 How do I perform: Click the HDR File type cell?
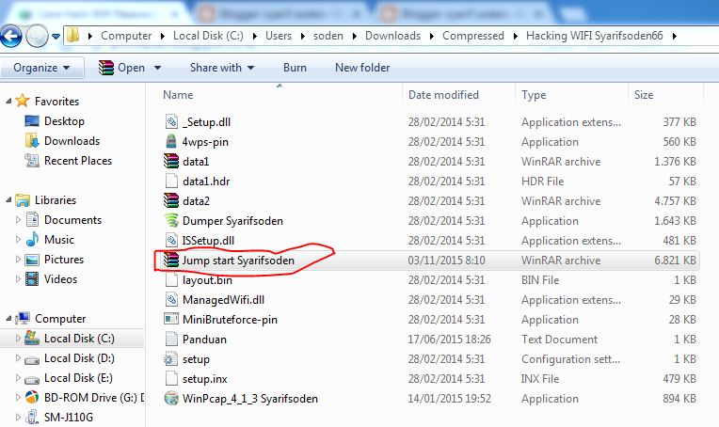click(x=542, y=182)
